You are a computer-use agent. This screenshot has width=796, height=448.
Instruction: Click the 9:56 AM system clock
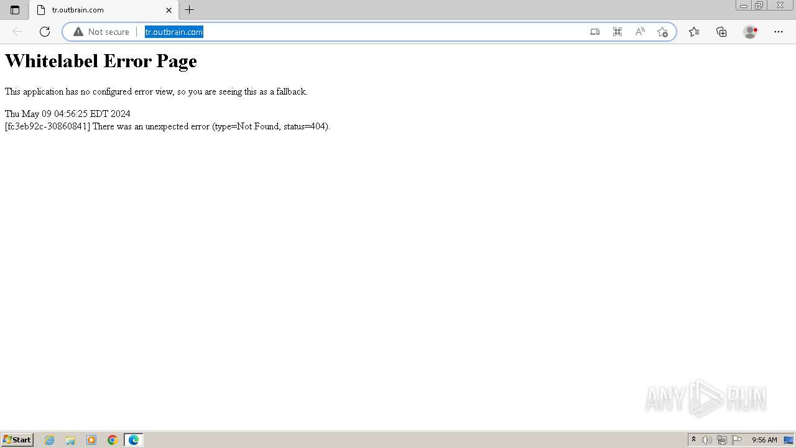click(x=764, y=440)
